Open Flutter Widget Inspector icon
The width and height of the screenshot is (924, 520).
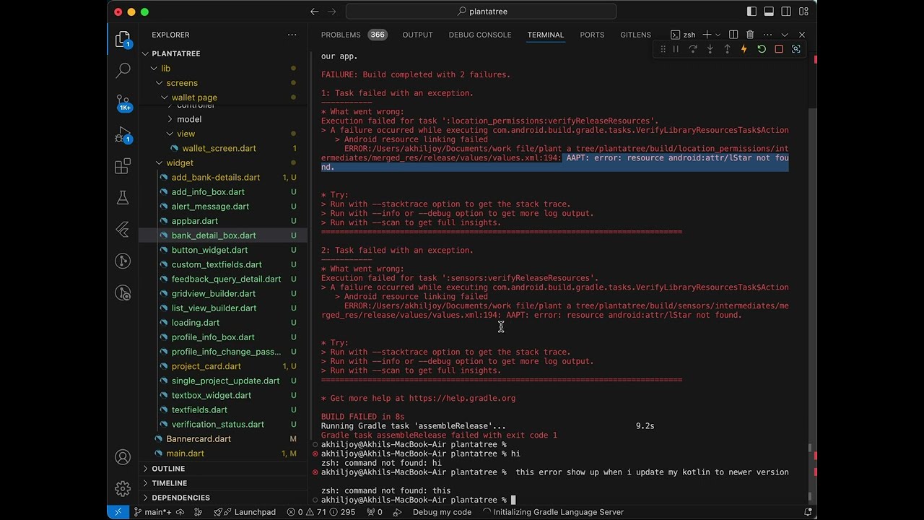[796, 49]
